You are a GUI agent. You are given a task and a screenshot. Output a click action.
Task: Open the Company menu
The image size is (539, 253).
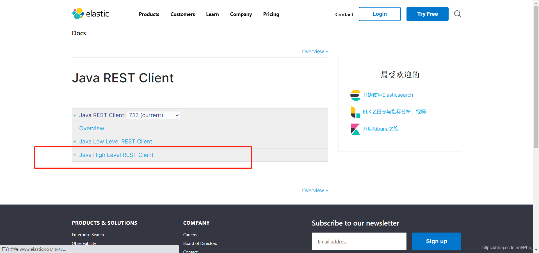[241, 14]
